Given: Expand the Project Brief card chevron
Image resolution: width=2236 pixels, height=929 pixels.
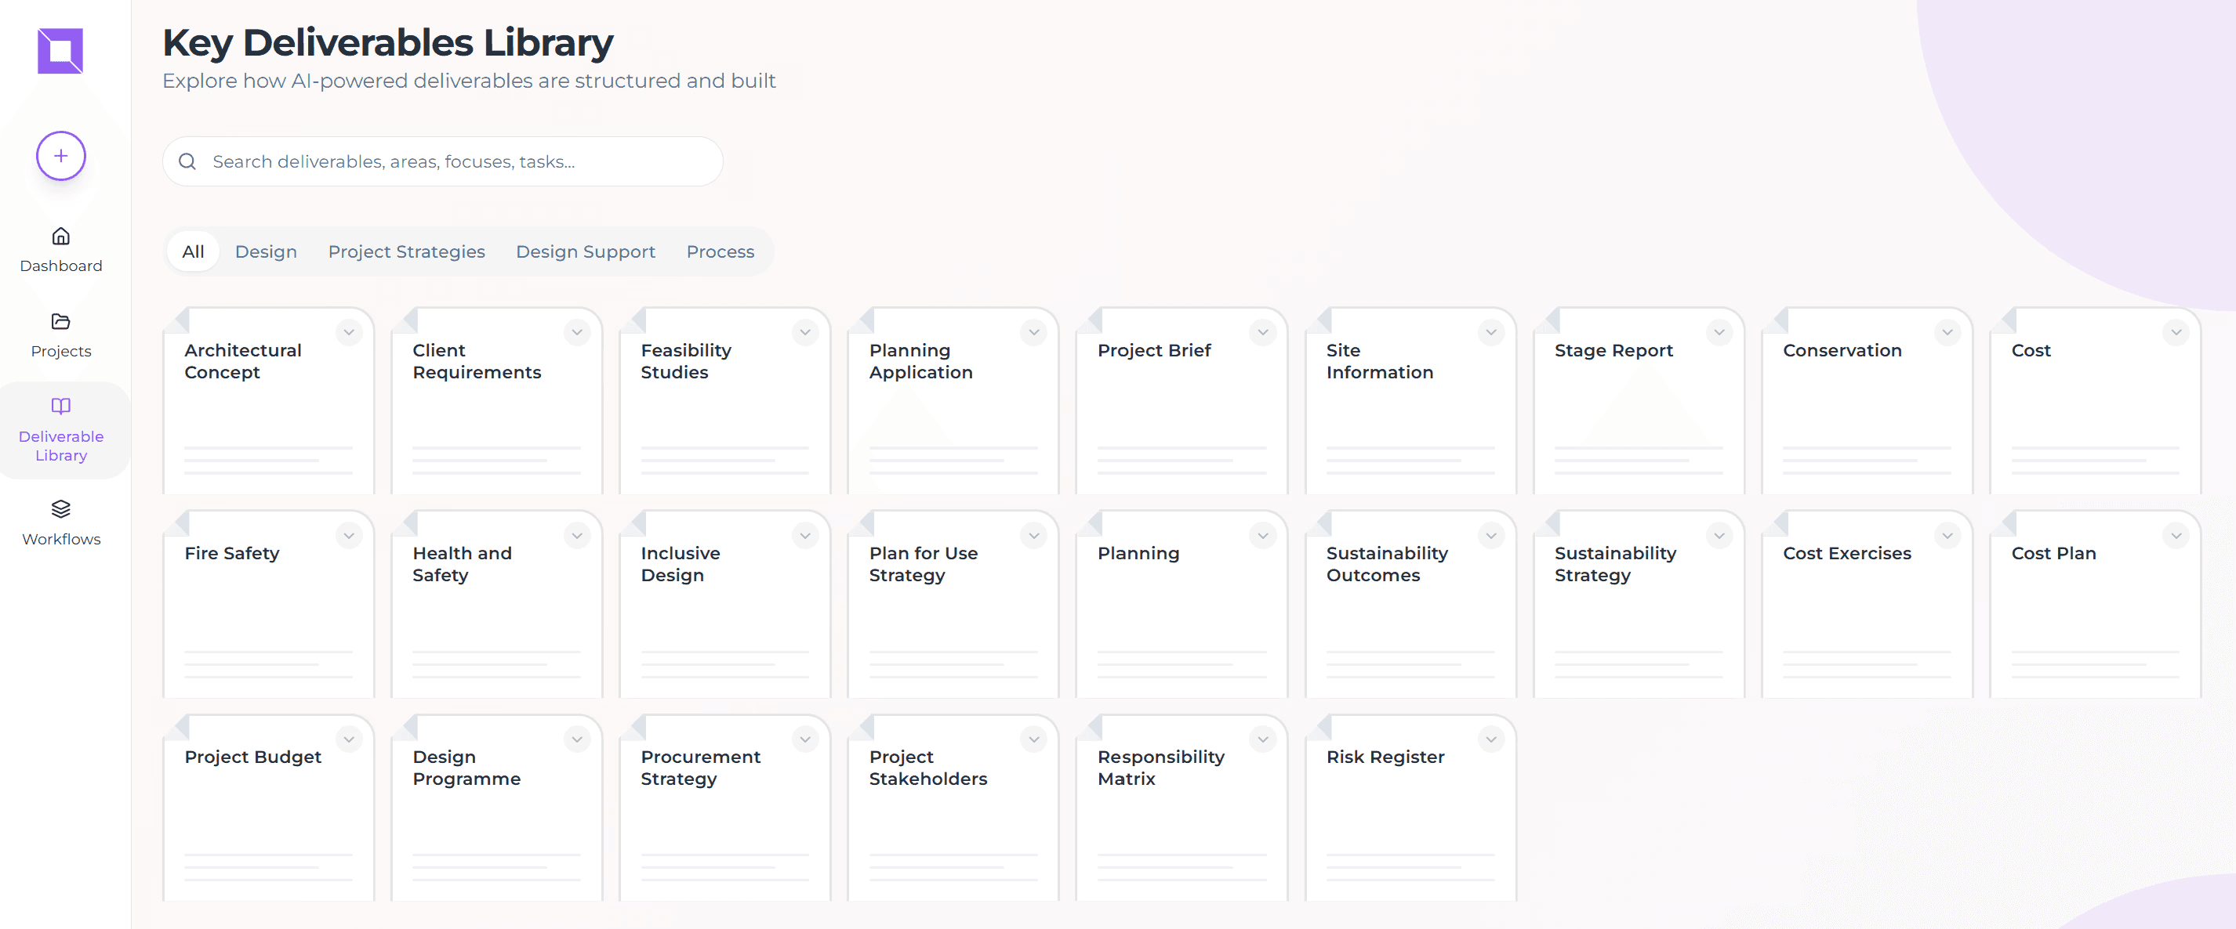Looking at the screenshot, I should tap(1263, 332).
